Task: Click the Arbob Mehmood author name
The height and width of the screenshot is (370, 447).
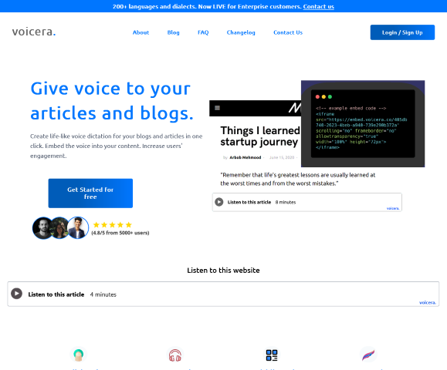Action: (246, 157)
